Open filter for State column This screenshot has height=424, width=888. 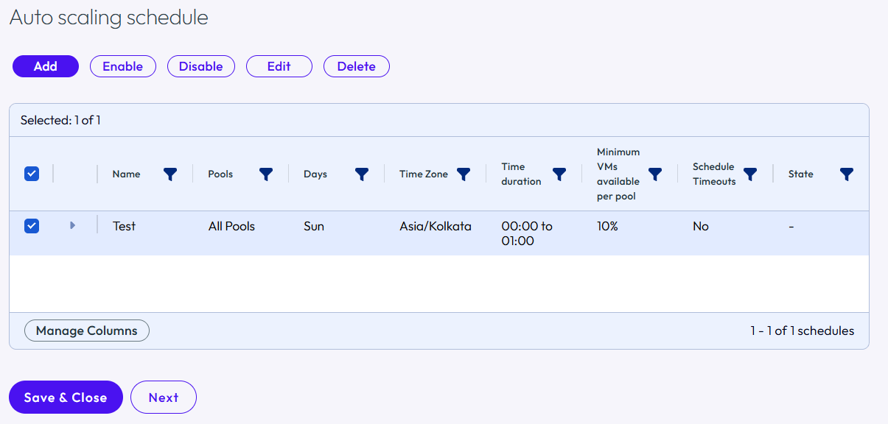pyautogui.click(x=847, y=174)
